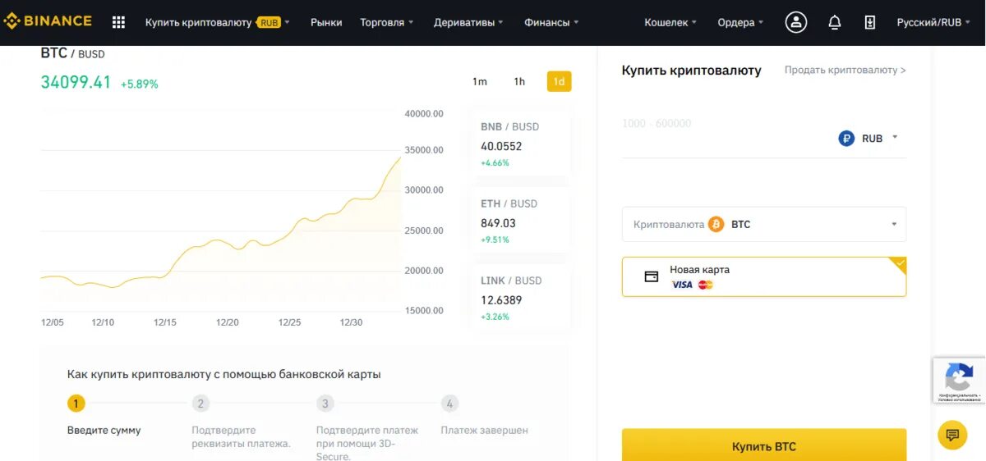Select the 1h chart interval

pos(519,81)
